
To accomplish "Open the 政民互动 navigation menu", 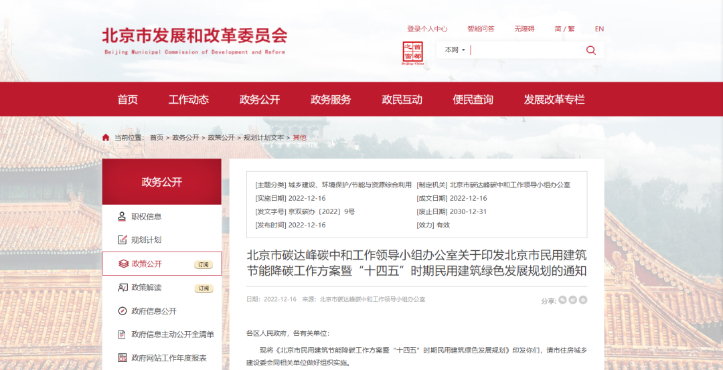I will pyautogui.click(x=402, y=100).
